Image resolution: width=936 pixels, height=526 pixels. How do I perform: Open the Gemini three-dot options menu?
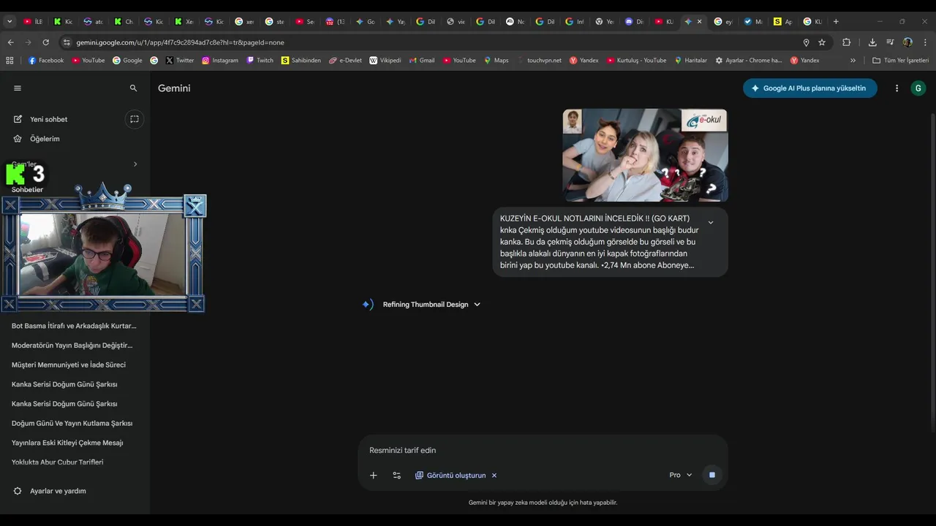(897, 88)
